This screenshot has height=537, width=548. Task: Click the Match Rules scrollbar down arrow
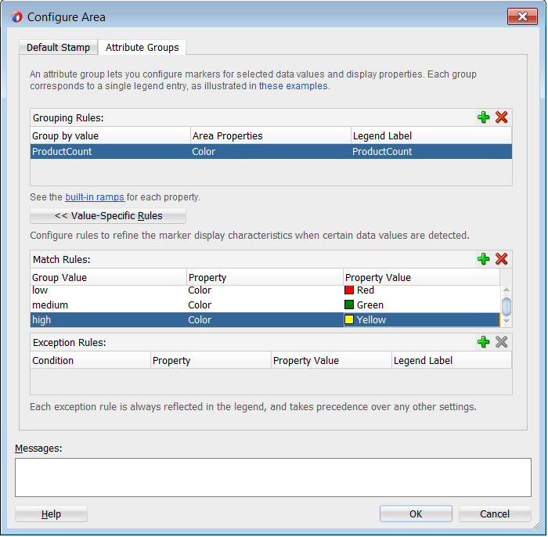[x=507, y=321]
